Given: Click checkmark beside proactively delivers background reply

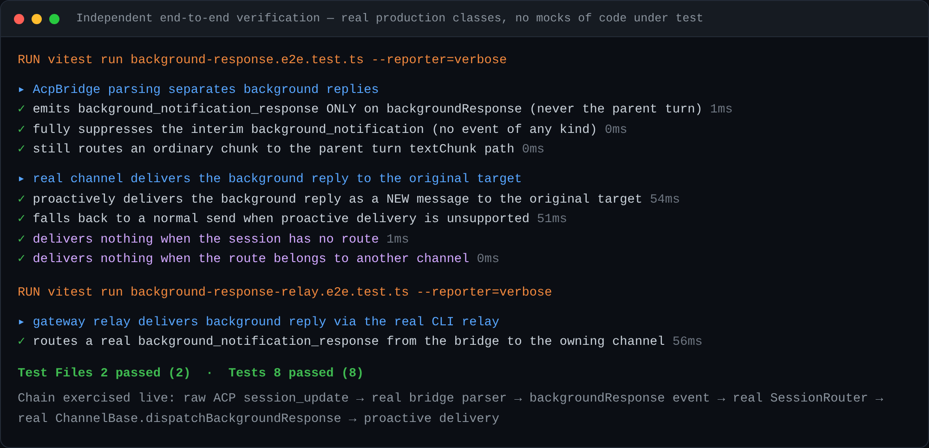Looking at the screenshot, I should [21, 199].
